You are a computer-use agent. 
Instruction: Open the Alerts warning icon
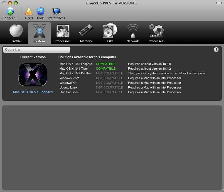29,11
